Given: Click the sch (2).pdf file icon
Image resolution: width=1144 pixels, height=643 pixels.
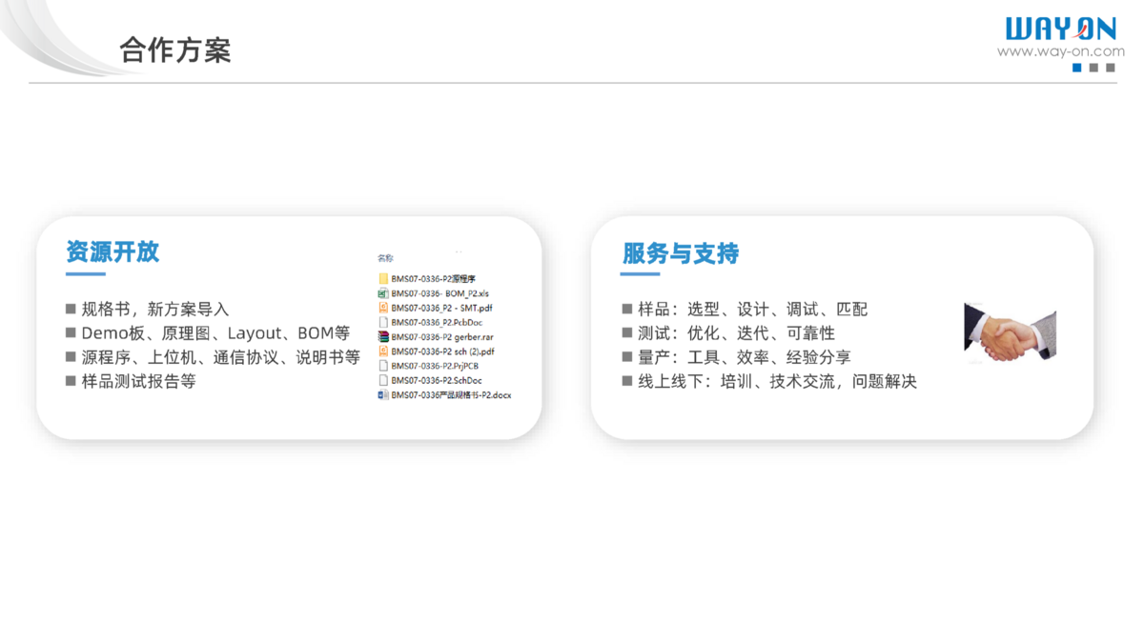Looking at the screenshot, I should 383,352.
